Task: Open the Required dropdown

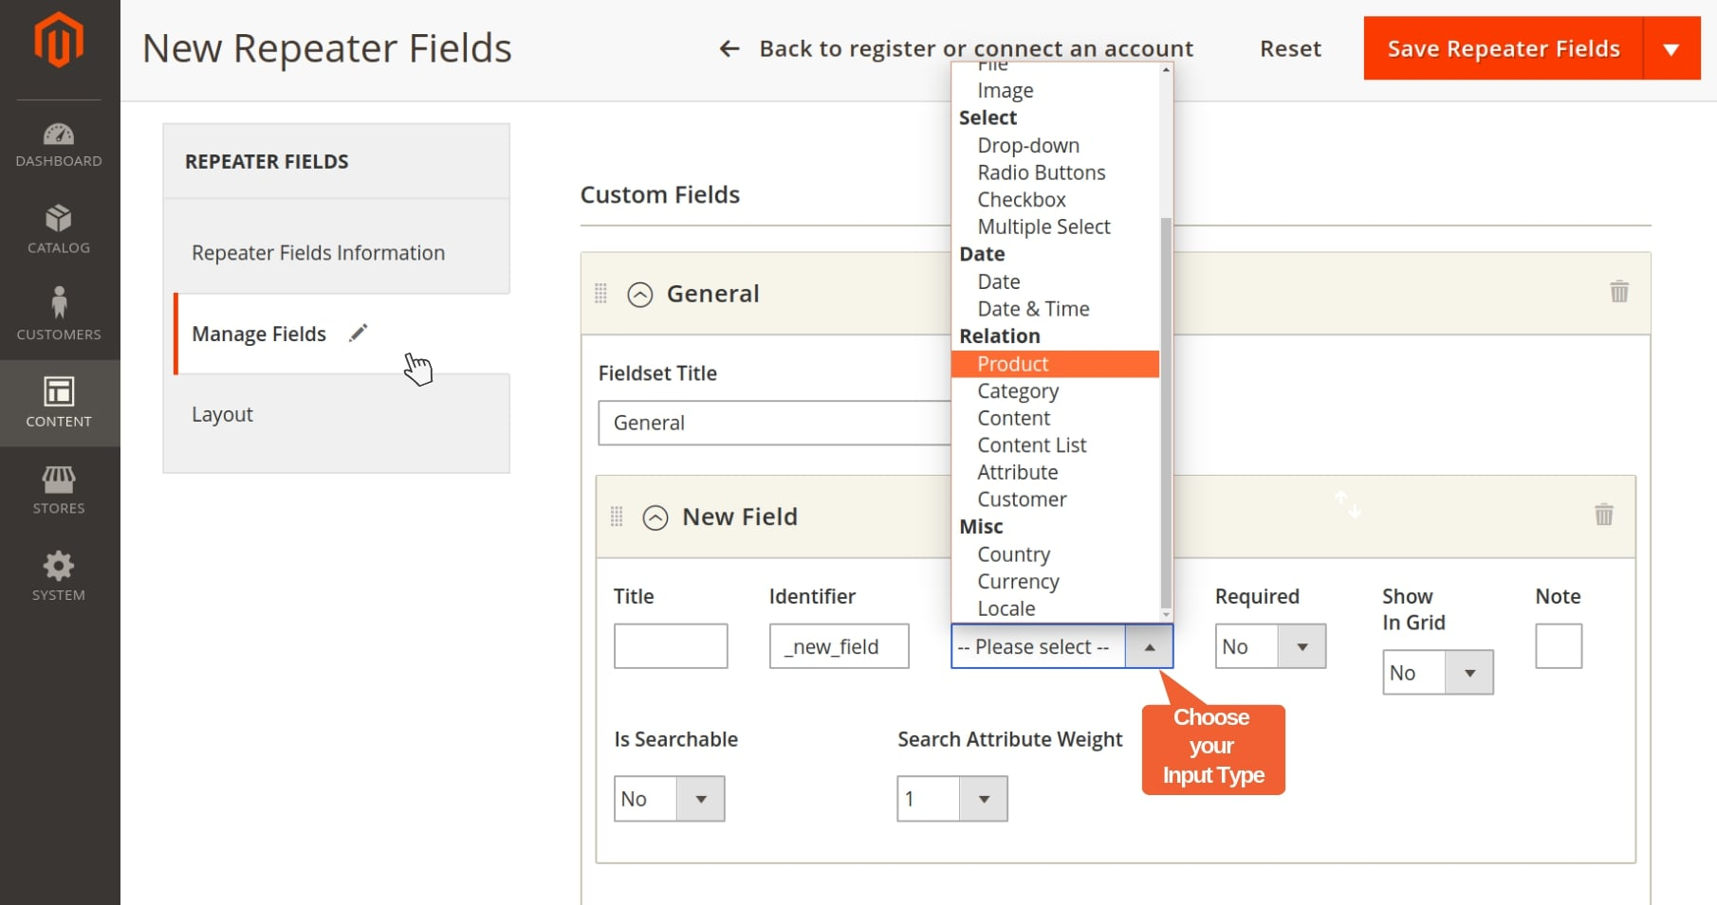Action: (x=1269, y=646)
